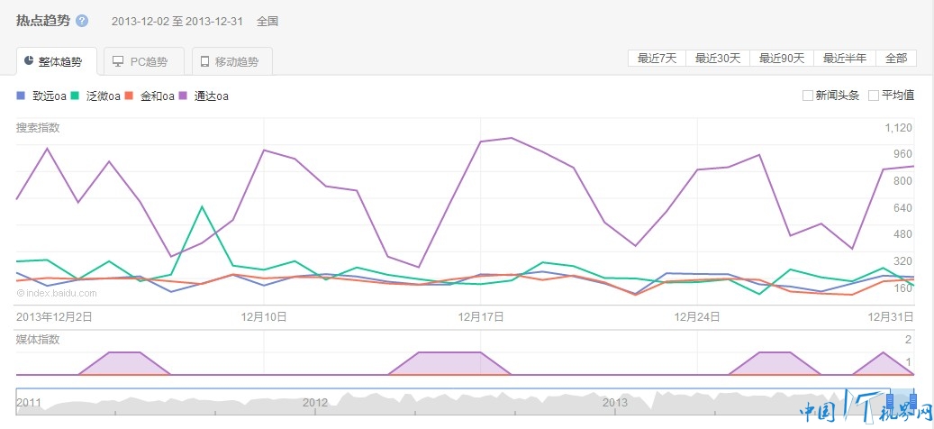Click the 1,120 y-axis value

coord(899,127)
